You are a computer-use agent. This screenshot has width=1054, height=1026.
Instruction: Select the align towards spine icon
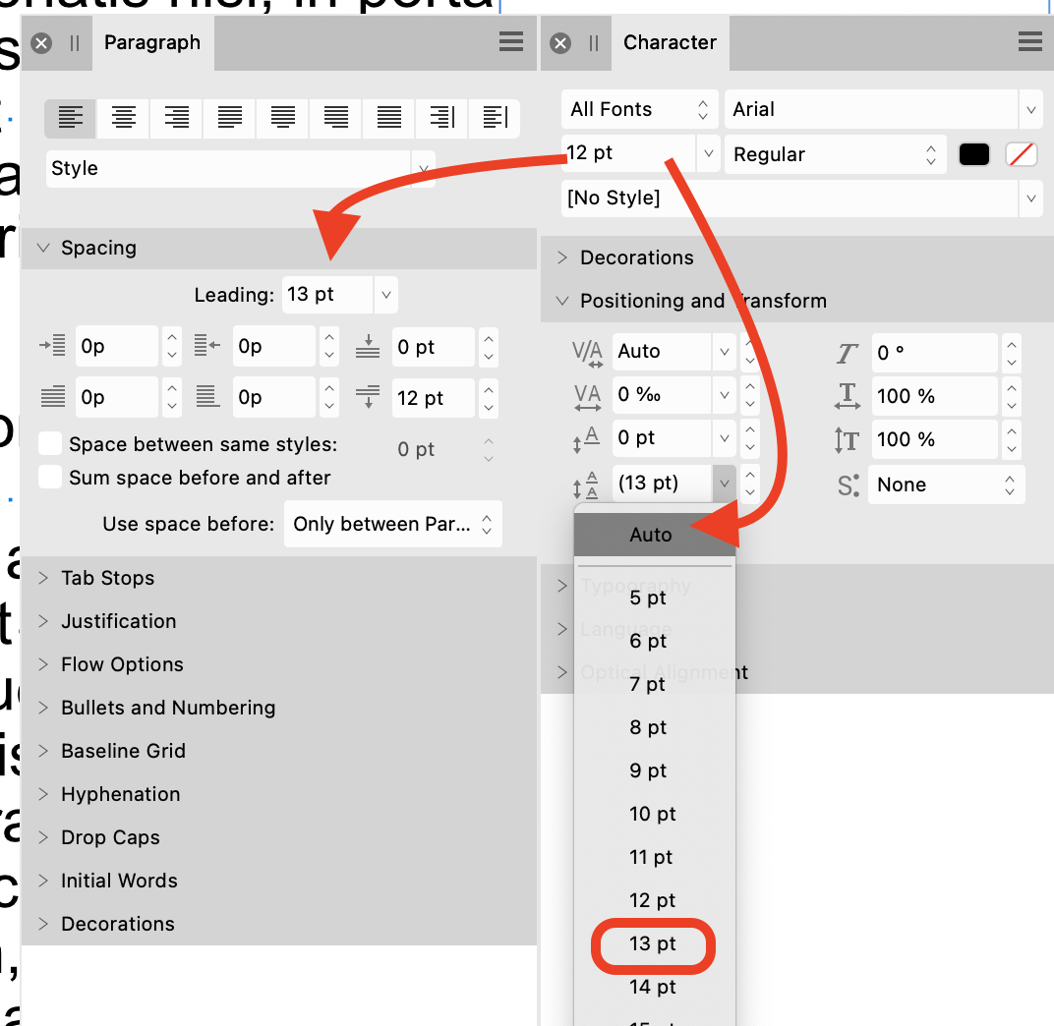[x=440, y=118]
